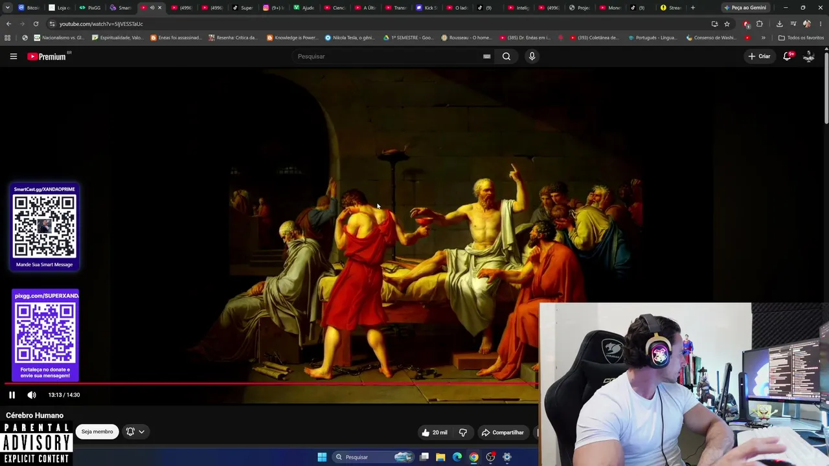Go back with the browser back arrow
This screenshot has height=466, width=829.
tap(8, 24)
